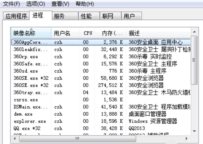Select the csrss.exe process
Viewport: 203px width, 144px height.
coord(101,99)
